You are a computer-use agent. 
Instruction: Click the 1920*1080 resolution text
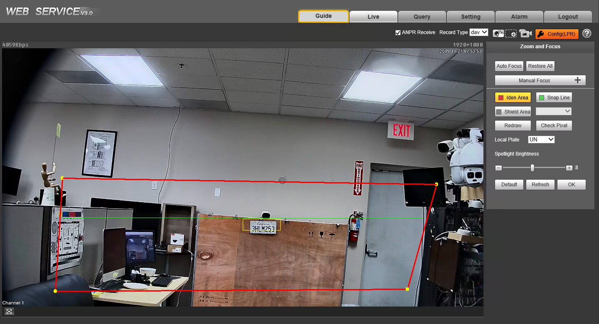468,45
